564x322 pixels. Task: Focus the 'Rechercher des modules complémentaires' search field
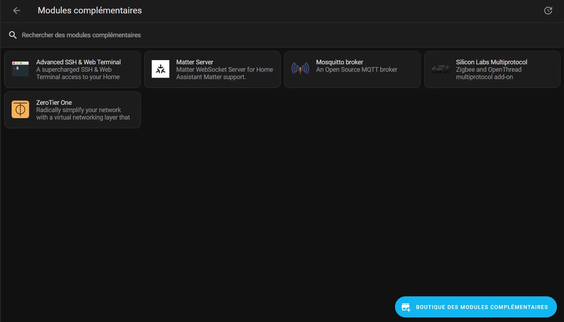coord(282,35)
